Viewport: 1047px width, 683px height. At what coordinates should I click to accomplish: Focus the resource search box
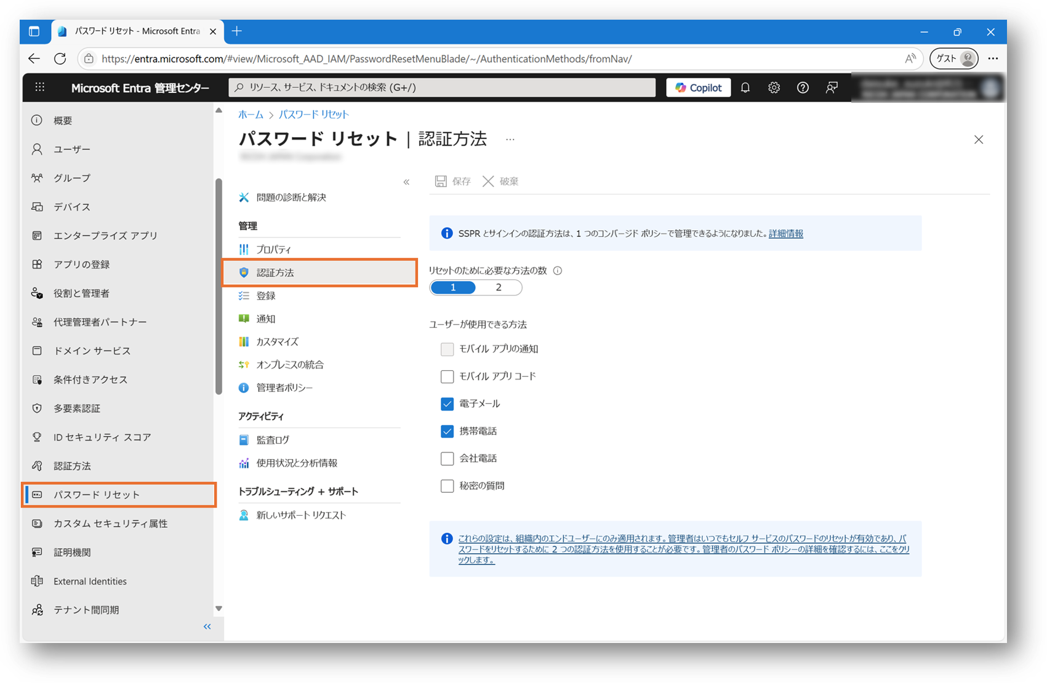442,87
